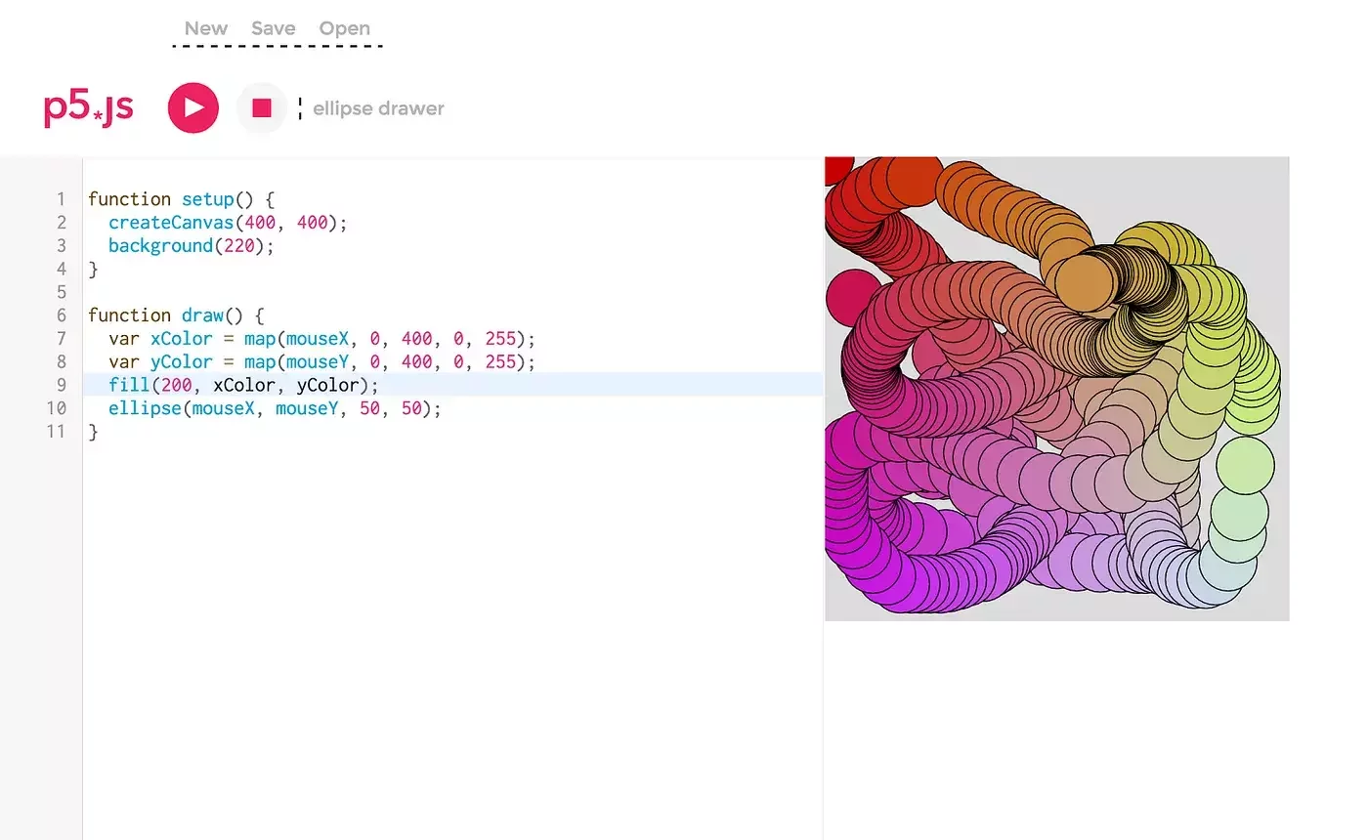Click line number 11 in the gutter
Image resolution: width=1368 pixels, height=840 pixels.
coord(57,432)
